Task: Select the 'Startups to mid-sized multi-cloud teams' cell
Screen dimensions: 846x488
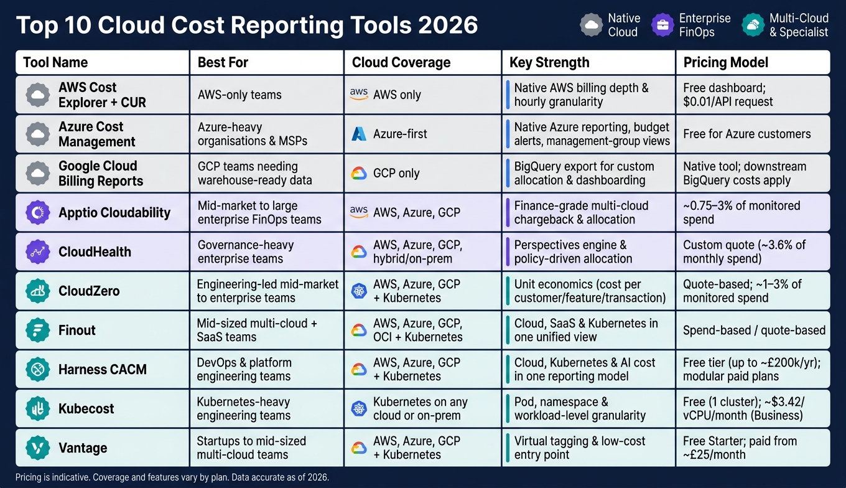Action: pyautogui.click(x=267, y=448)
